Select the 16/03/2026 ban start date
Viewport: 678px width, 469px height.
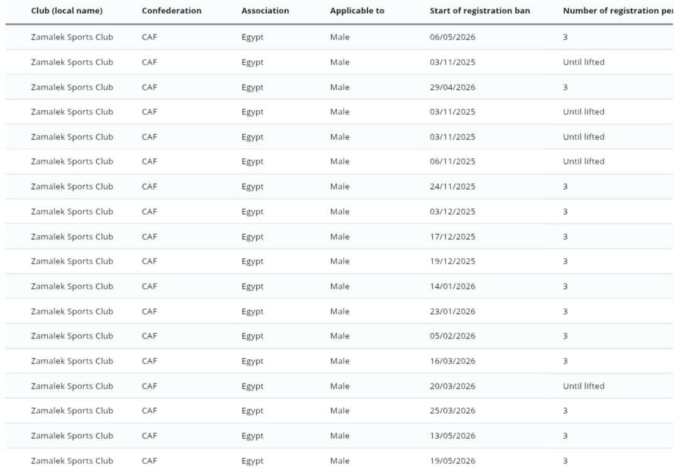click(452, 361)
